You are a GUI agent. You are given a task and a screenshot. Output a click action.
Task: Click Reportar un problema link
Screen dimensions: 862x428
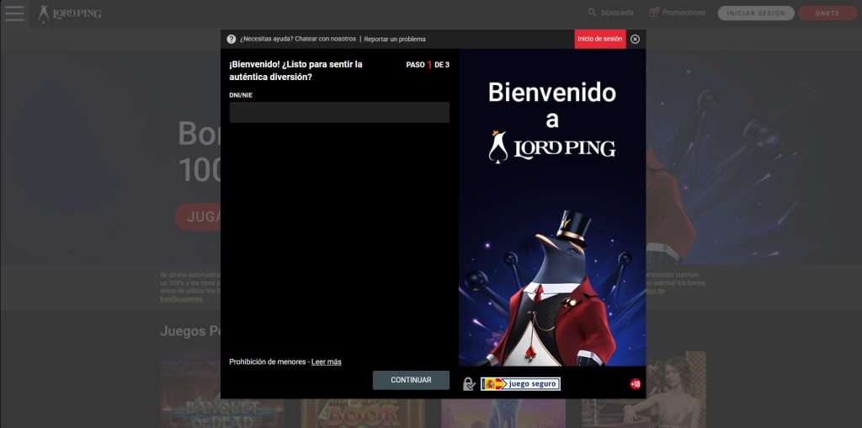point(395,39)
